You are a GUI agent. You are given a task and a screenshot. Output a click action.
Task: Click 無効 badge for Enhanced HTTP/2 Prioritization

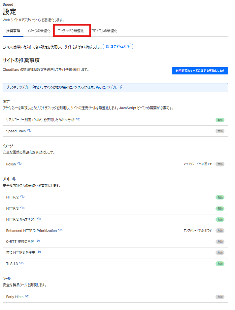pos(220,231)
